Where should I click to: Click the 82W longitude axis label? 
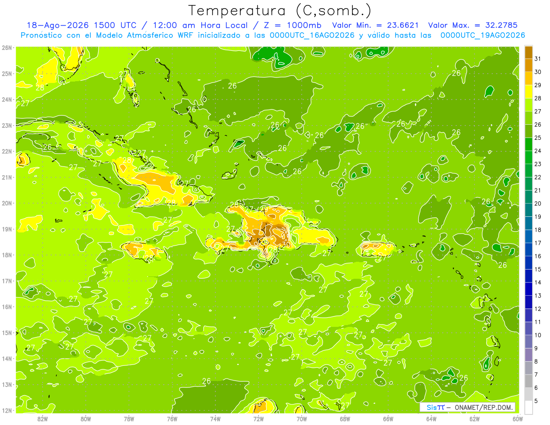[43, 419]
